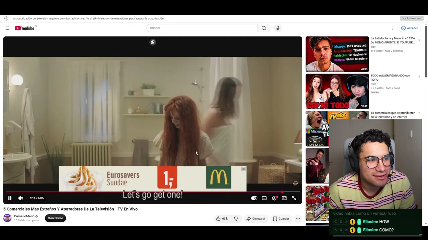Screen dimensions: 428x240
Task: Open more actions menu below the video
Action: pos(298,219)
